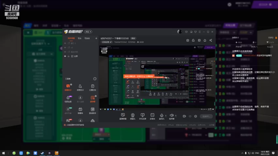
Task: Mute the 麦克风 microphone
Action: coord(162,116)
